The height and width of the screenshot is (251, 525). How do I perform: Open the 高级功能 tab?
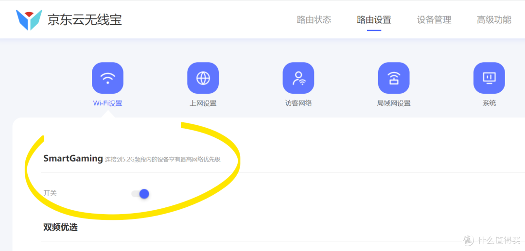(x=494, y=20)
